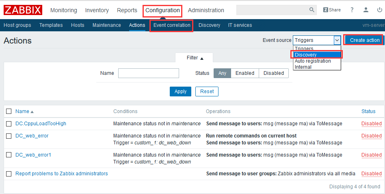The height and width of the screenshot is (194, 385).
Task: Tick the DC_web_error row checkbox
Action: pos(9,136)
